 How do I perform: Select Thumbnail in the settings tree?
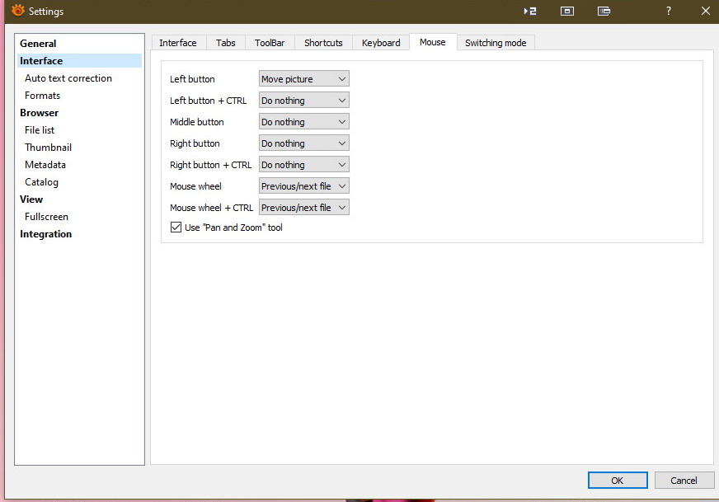click(48, 148)
